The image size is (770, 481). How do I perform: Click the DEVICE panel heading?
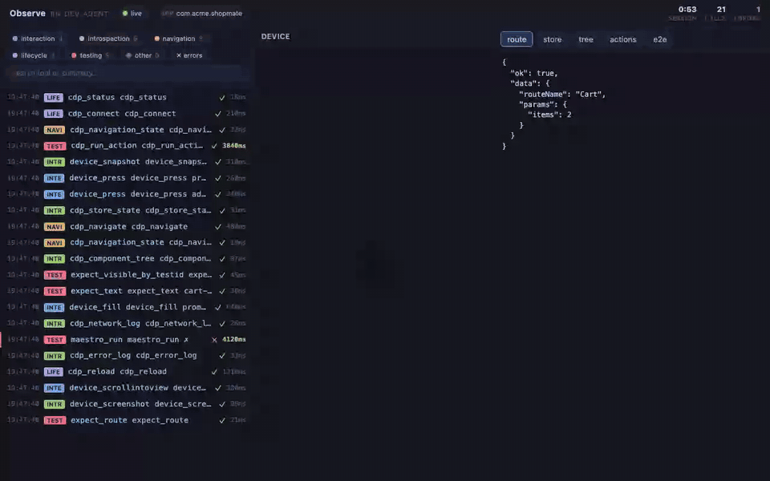pos(275,36)
